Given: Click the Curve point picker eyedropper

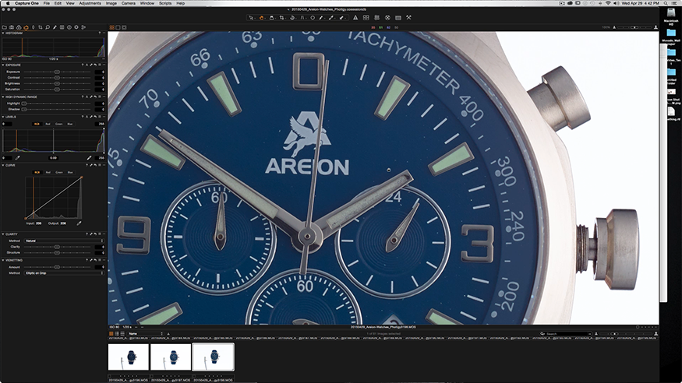Looking at the screenshot, I should click(79, 223).
